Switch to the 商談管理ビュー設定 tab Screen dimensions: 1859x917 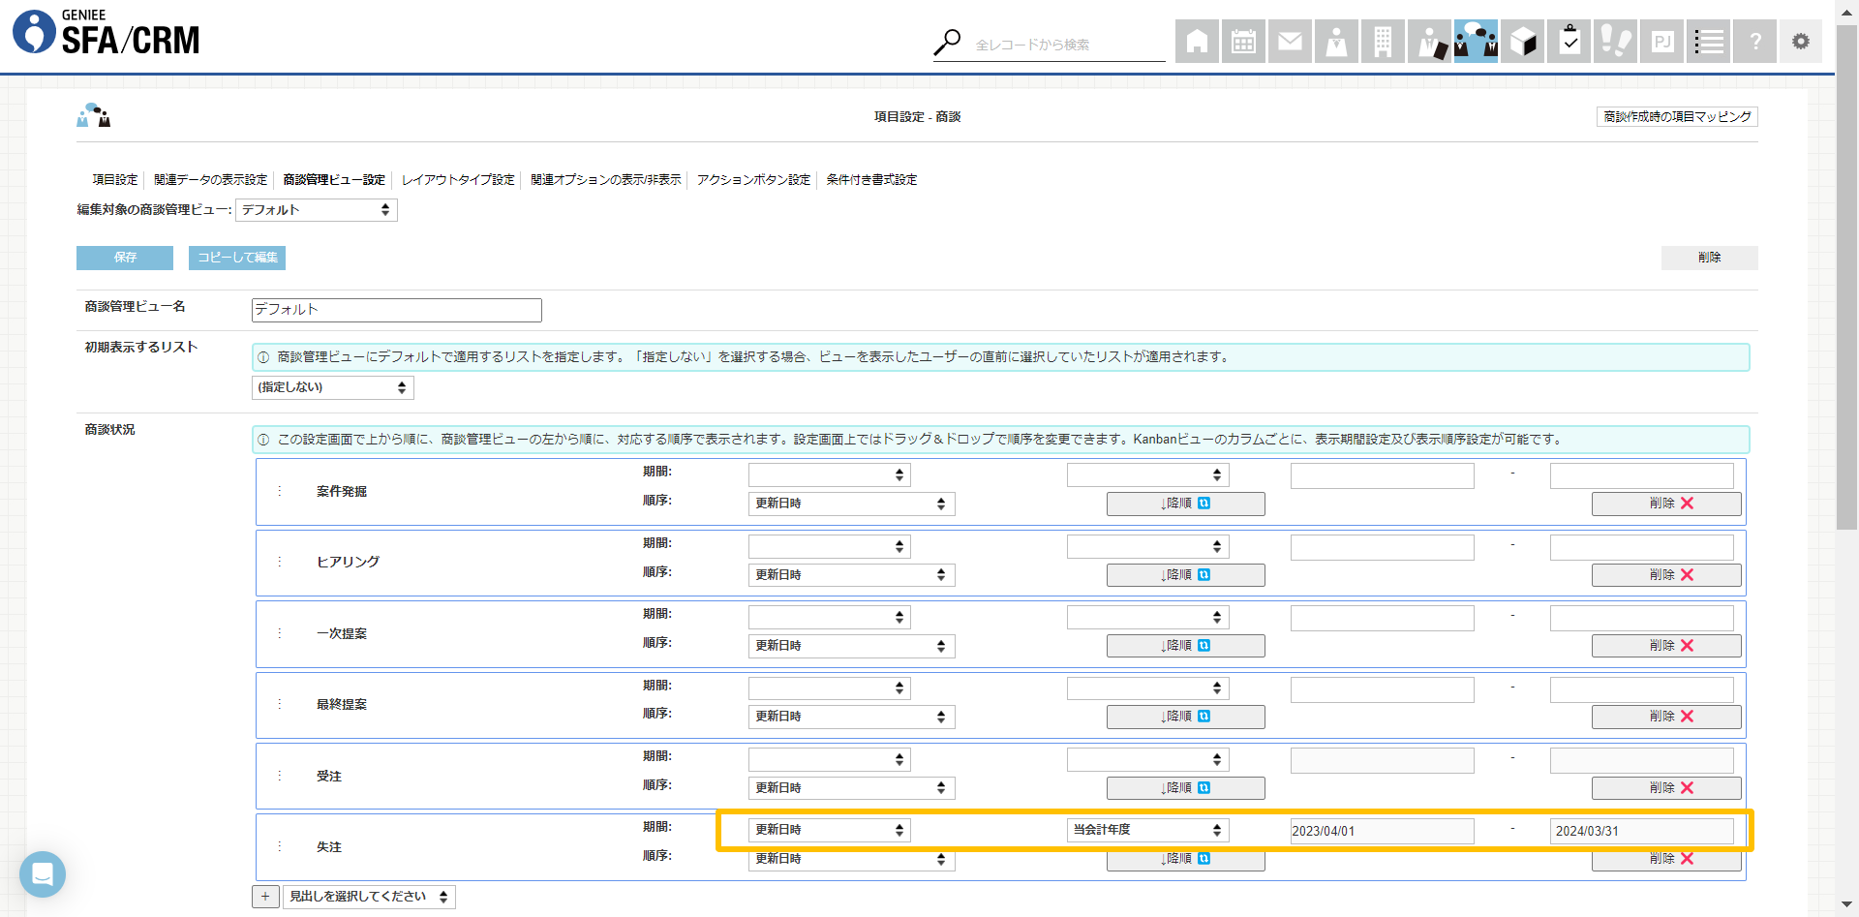pos(334,180)
